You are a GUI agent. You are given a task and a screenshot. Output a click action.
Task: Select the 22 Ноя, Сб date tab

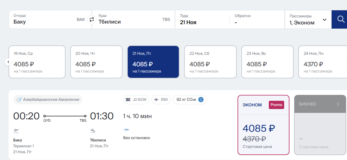pyautogui.click(x=210, y=62)
